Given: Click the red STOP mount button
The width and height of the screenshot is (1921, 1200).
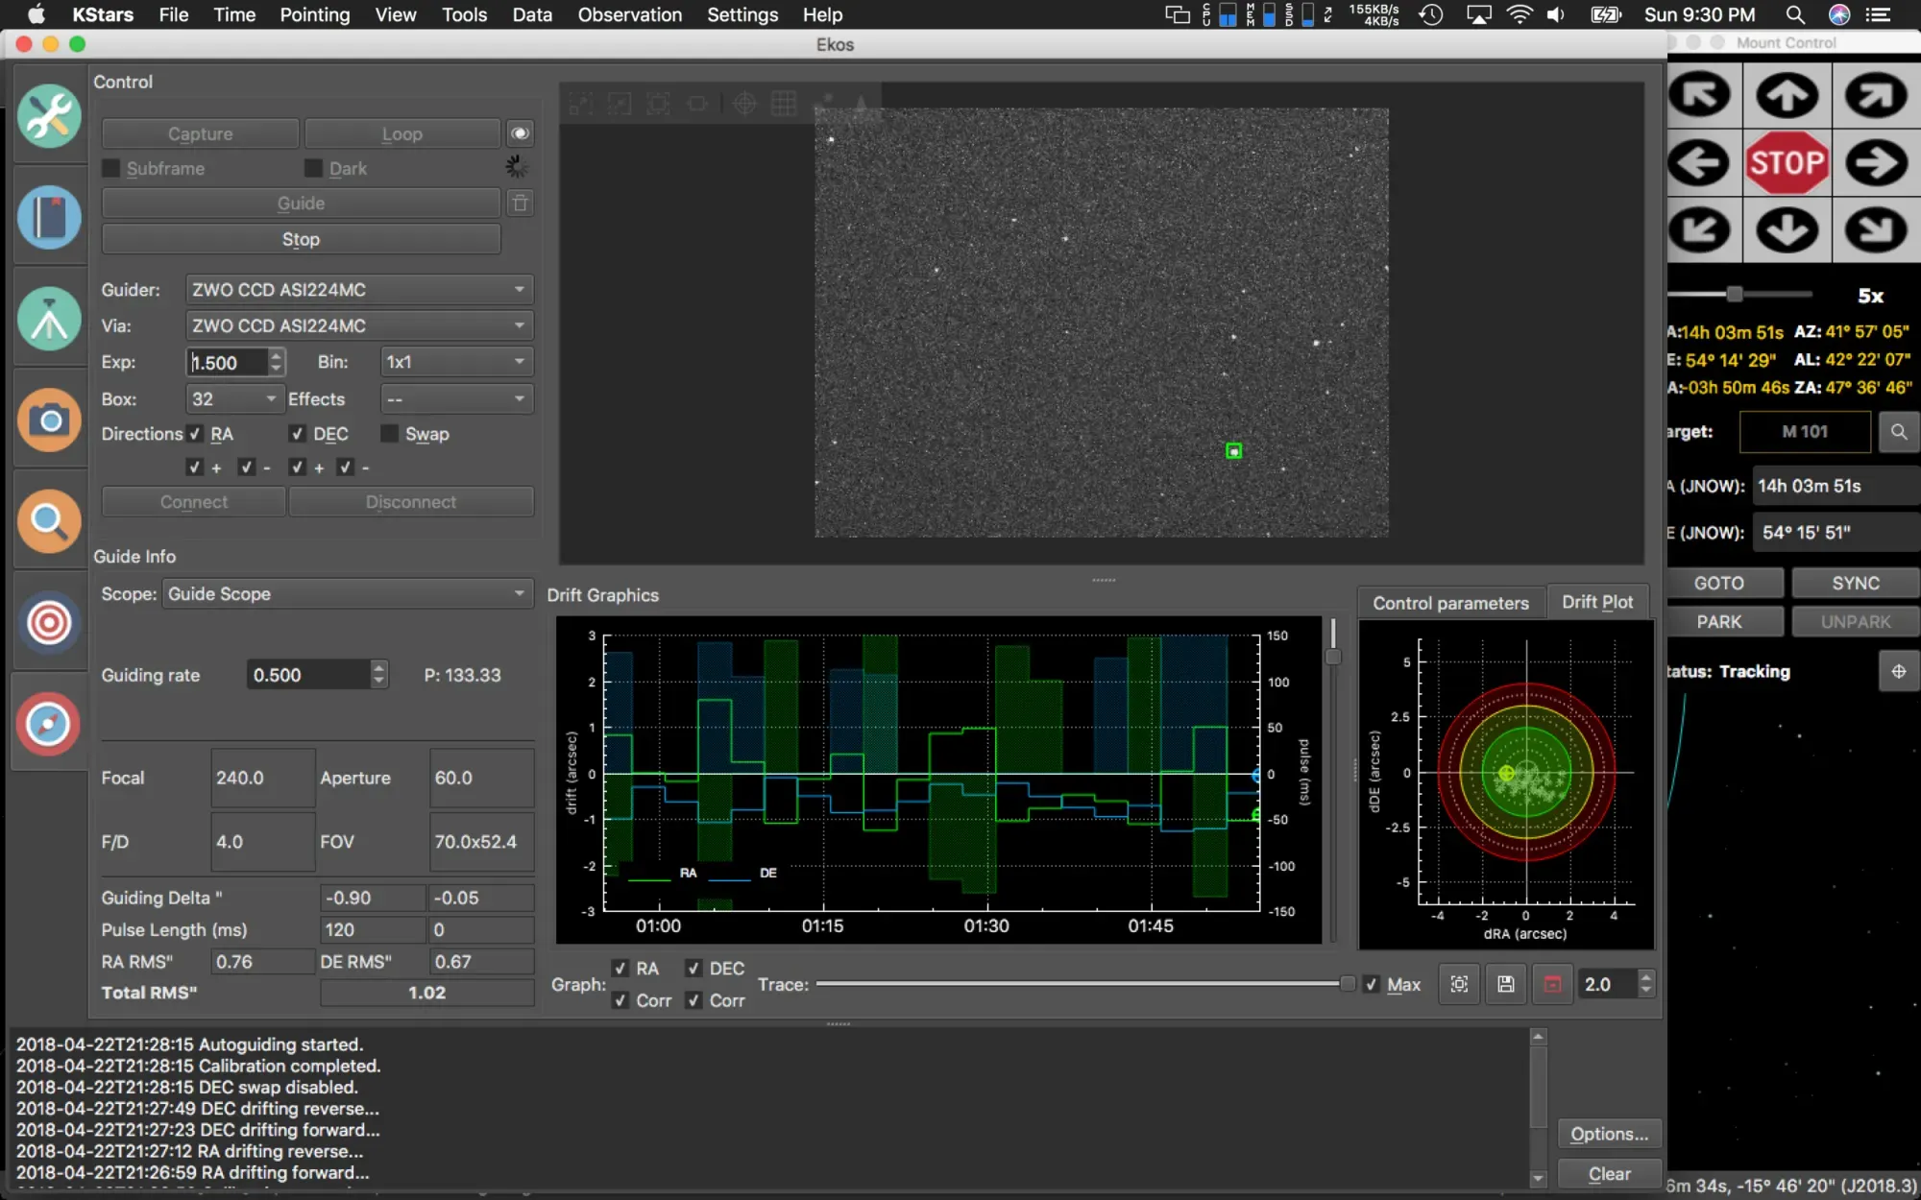Looking at the screenshot, I should coord(1787,163).
